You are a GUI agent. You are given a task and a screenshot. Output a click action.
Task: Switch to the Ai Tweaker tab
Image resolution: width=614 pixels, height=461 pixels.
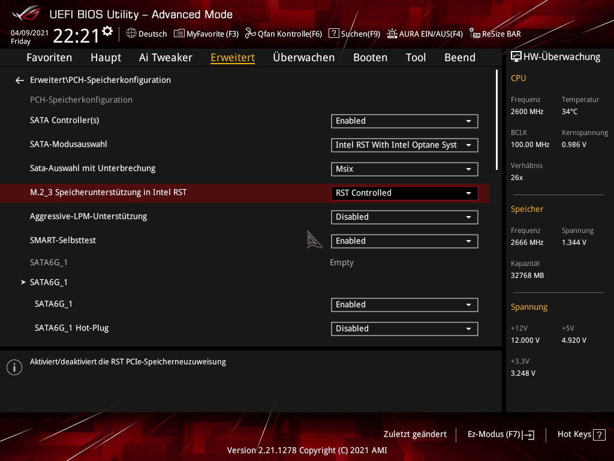pos(165,57)
